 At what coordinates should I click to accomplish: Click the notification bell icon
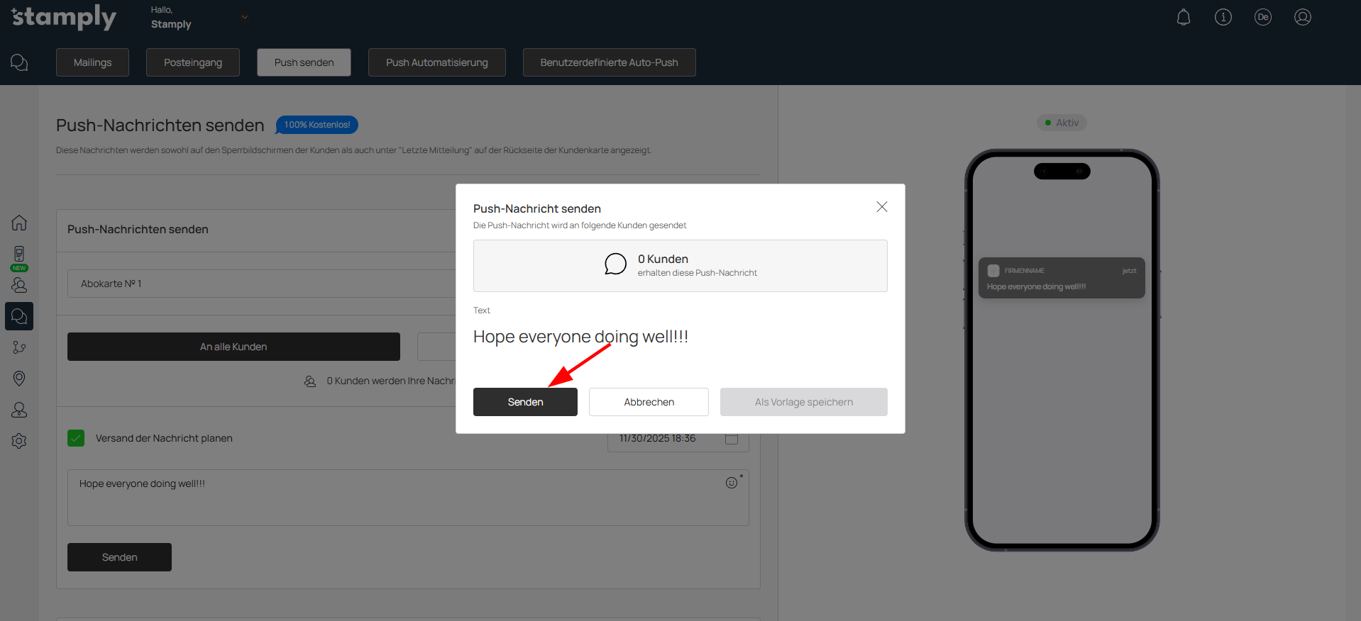tap(1183, 17)
